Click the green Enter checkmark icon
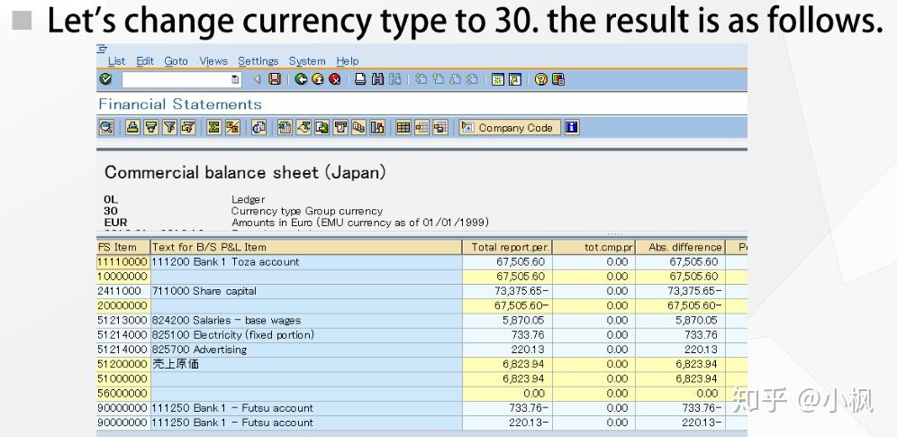The image size is (897, 437). coord(105,79)
